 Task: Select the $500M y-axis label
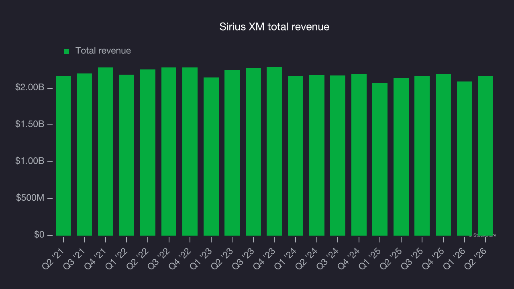(31, 198)
